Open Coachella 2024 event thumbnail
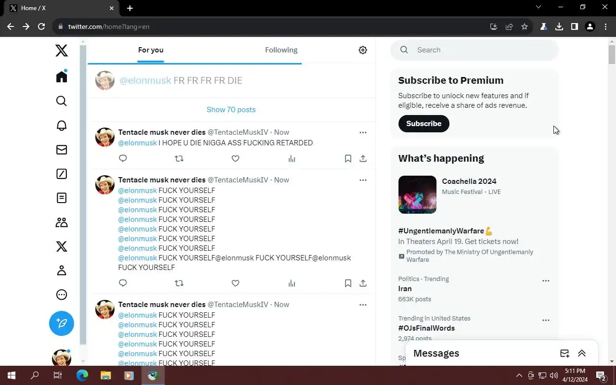This screenshot has width=616, height=385. [417, 194]
